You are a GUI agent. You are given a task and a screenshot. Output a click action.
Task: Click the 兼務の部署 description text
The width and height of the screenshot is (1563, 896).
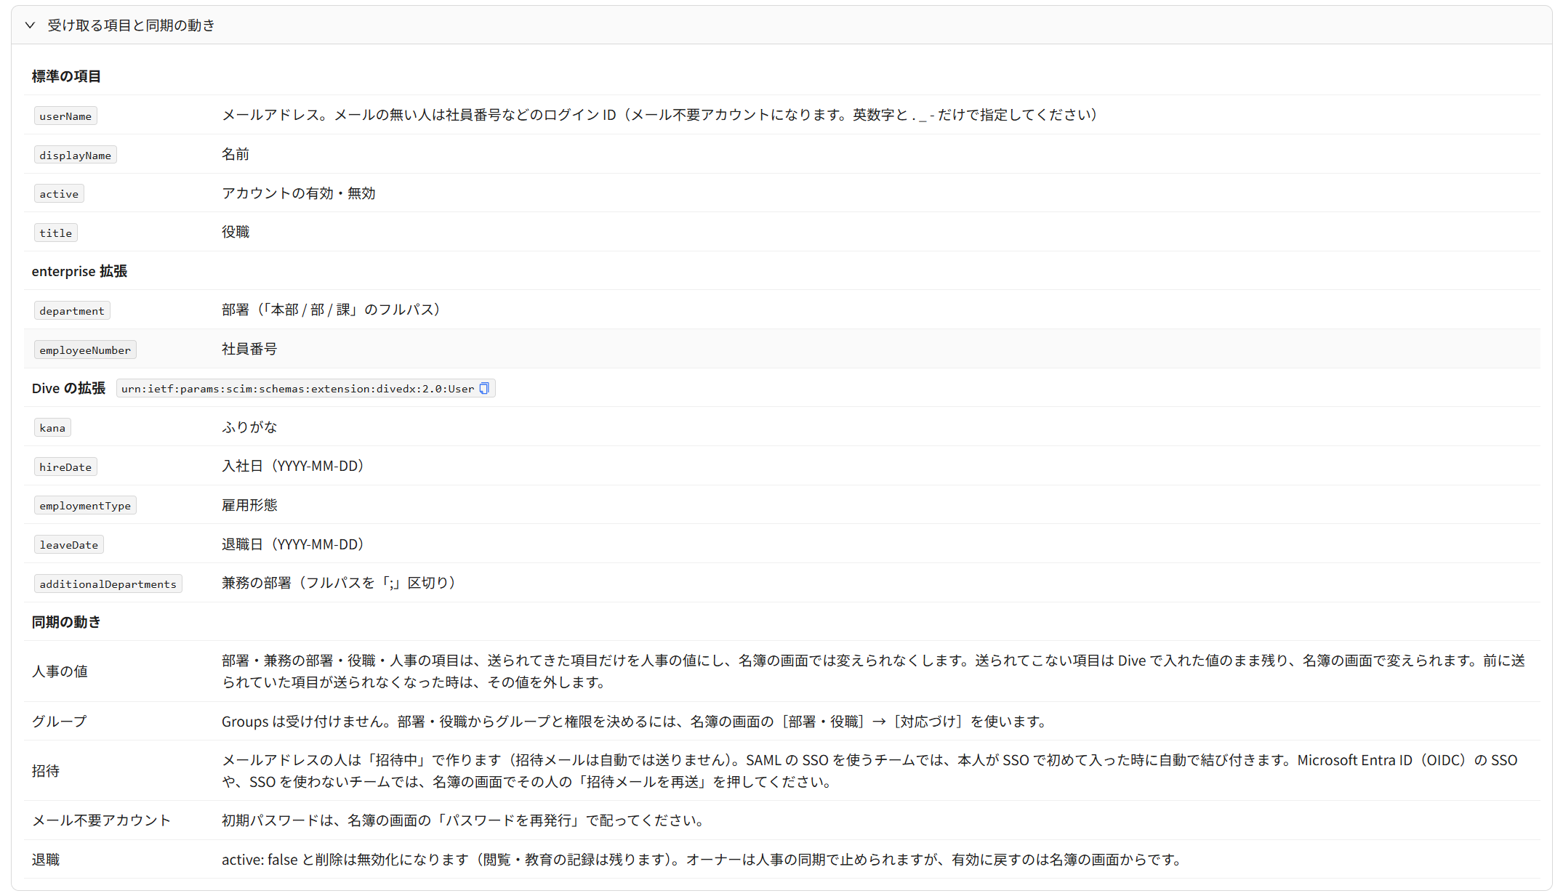339,583
